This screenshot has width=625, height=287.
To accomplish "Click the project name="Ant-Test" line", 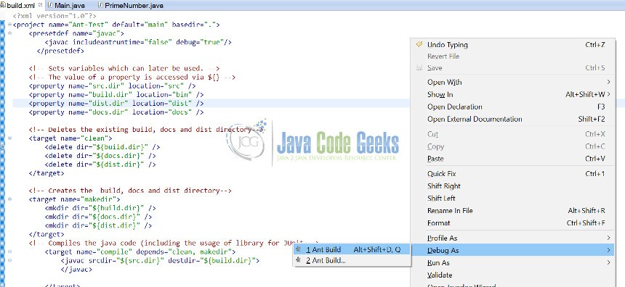I will click(116, 25).
